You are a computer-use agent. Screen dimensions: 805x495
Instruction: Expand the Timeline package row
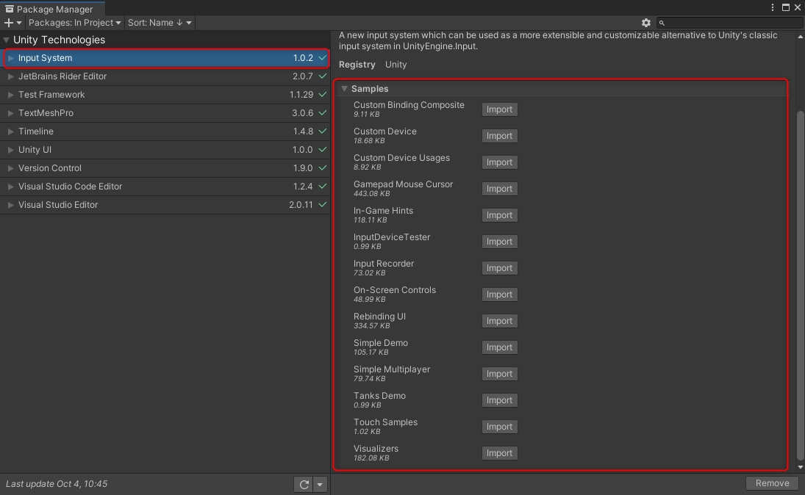point(10,131)
